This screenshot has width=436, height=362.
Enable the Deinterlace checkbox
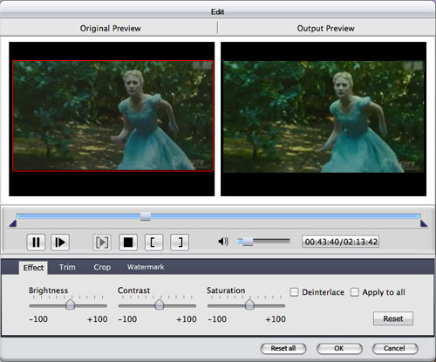click(x=294, y=292)
